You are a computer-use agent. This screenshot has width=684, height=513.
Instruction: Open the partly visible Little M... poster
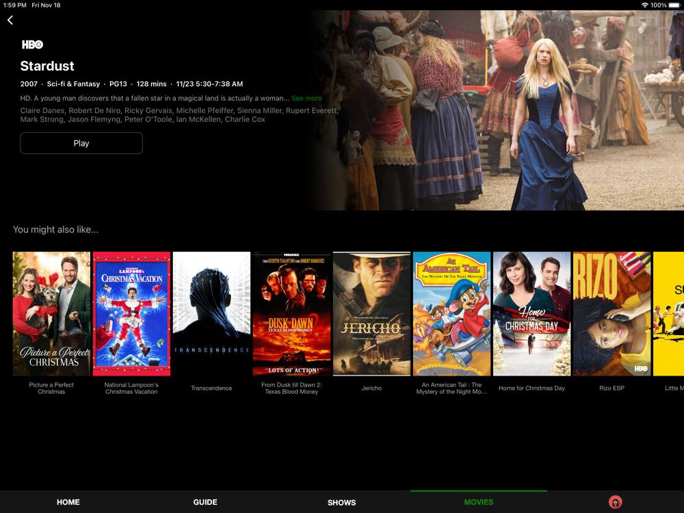[x=669, y=314]
